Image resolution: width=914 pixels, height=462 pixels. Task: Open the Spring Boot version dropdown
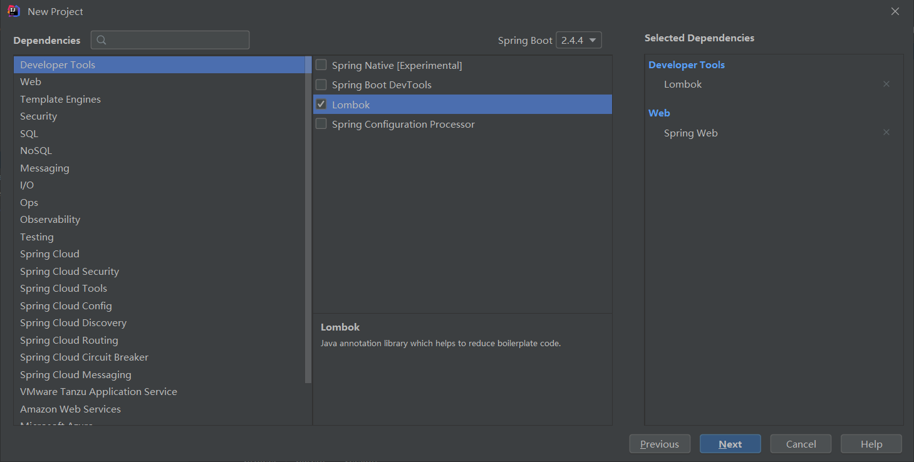(579, 40)
